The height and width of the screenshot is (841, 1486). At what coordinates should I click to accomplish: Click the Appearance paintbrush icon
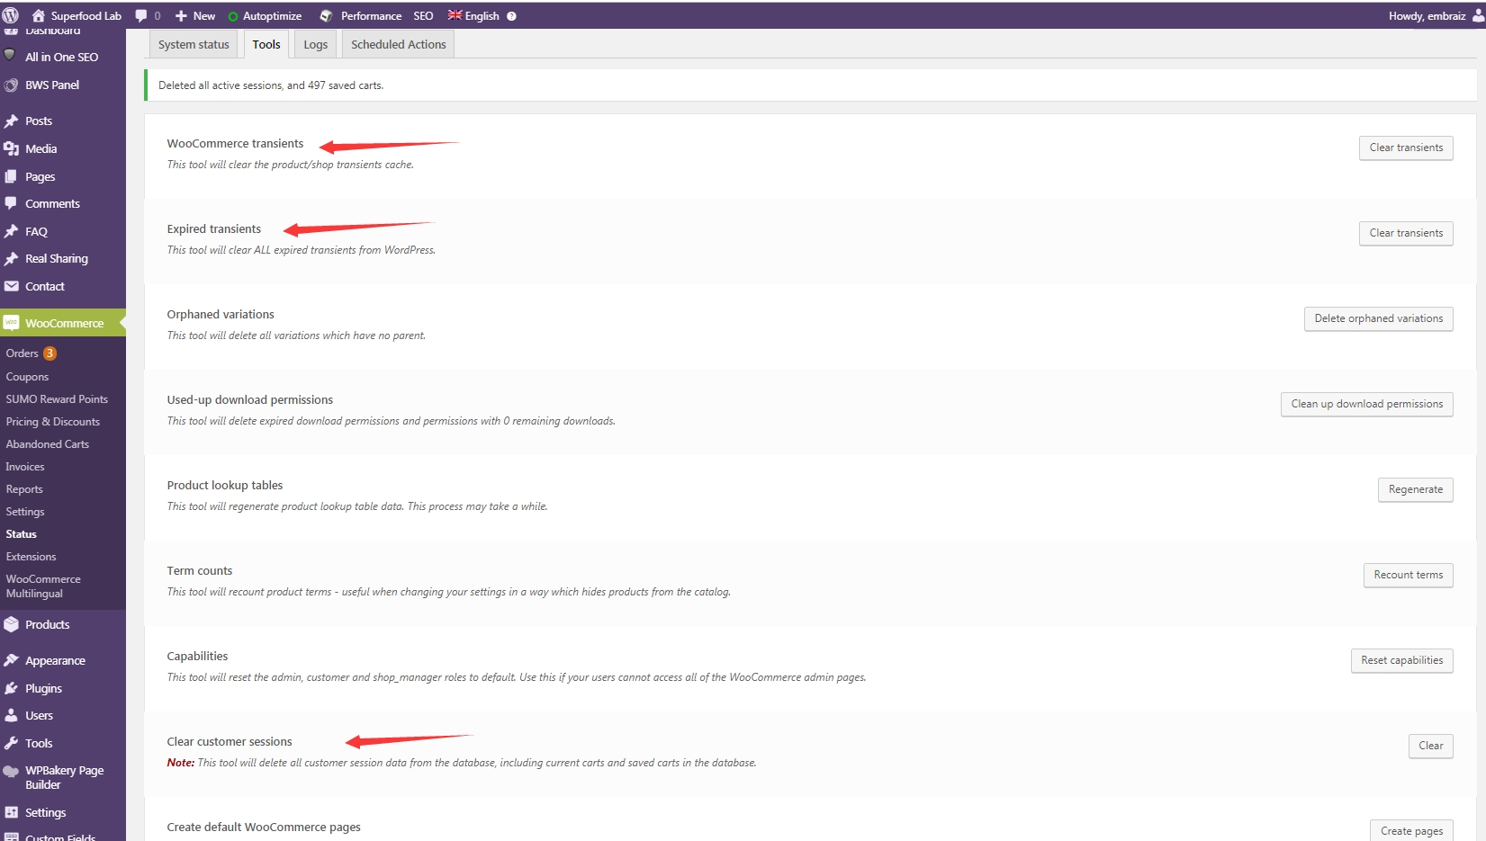click(11, 660)
